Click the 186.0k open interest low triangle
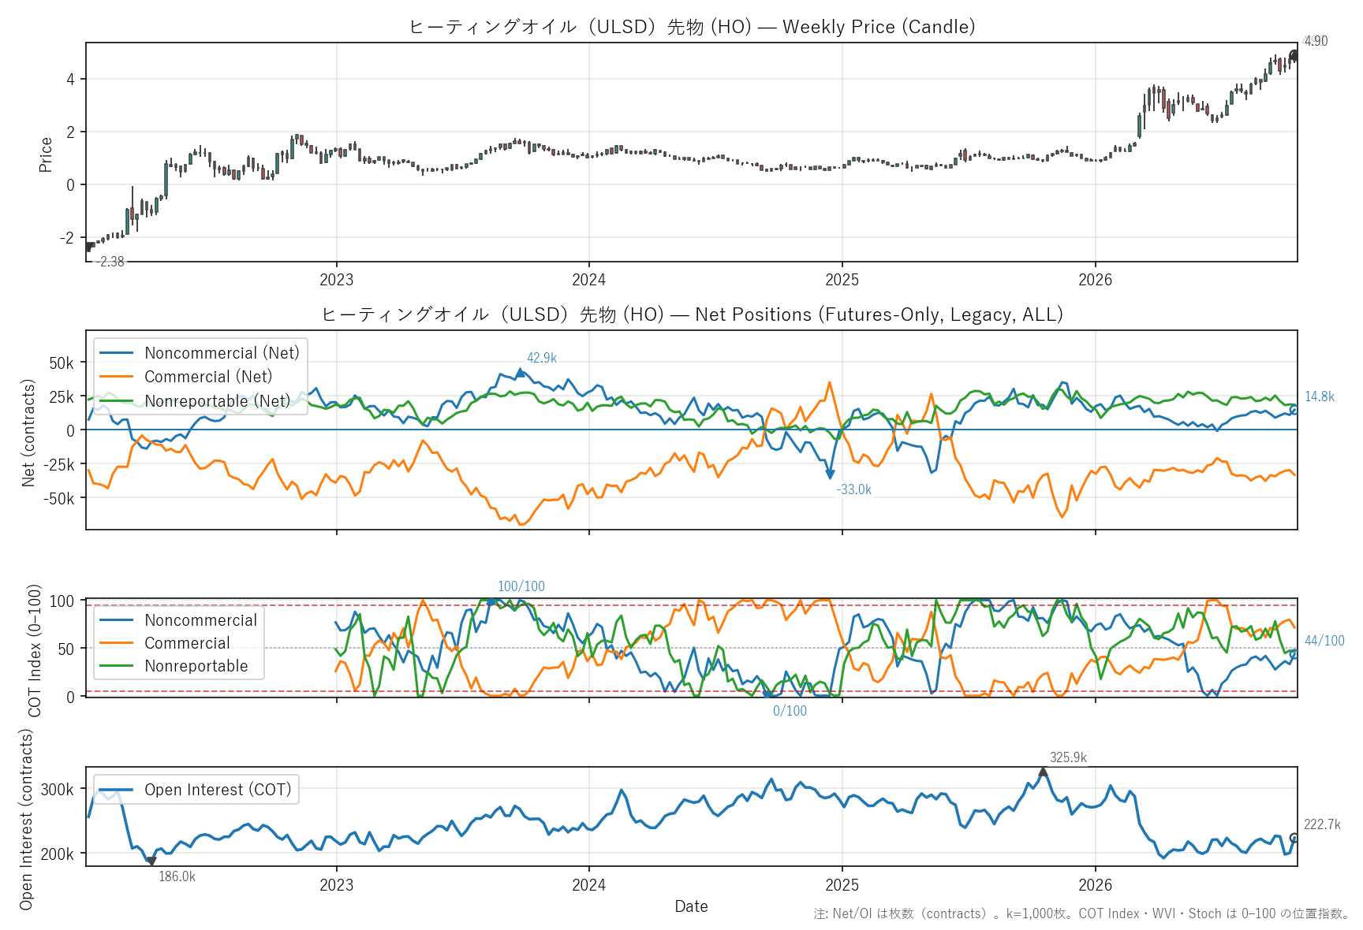1363x930 pixels. (x=151, y=861)
